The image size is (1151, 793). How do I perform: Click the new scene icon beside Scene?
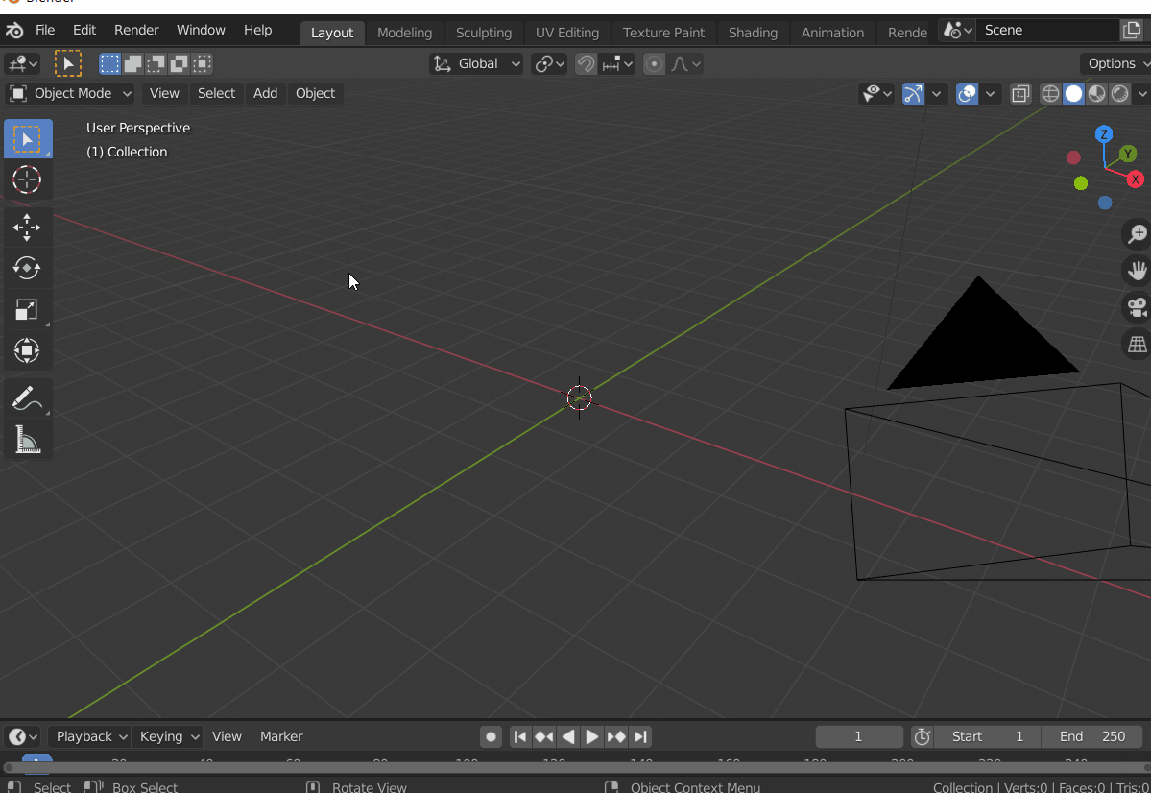point(1132,30)
